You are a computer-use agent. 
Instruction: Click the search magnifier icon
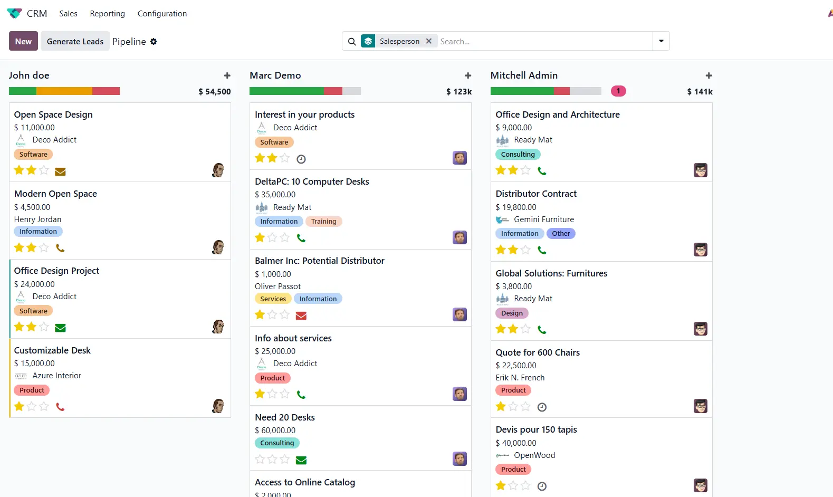tap(352, 42)
